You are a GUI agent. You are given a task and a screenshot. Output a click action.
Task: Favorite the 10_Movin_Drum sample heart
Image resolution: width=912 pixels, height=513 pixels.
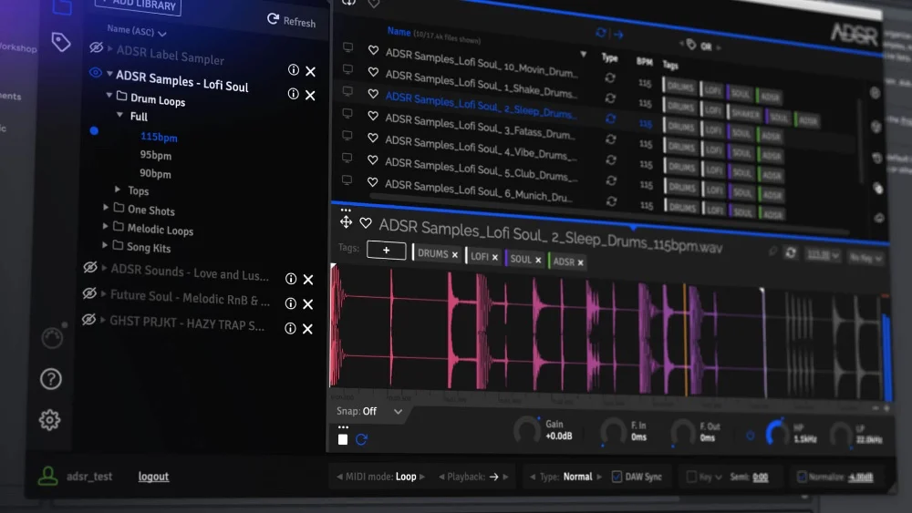(x=373, y=50)
